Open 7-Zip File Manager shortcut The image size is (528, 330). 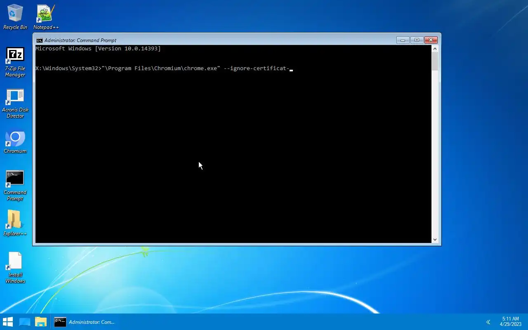click(15, 62)
